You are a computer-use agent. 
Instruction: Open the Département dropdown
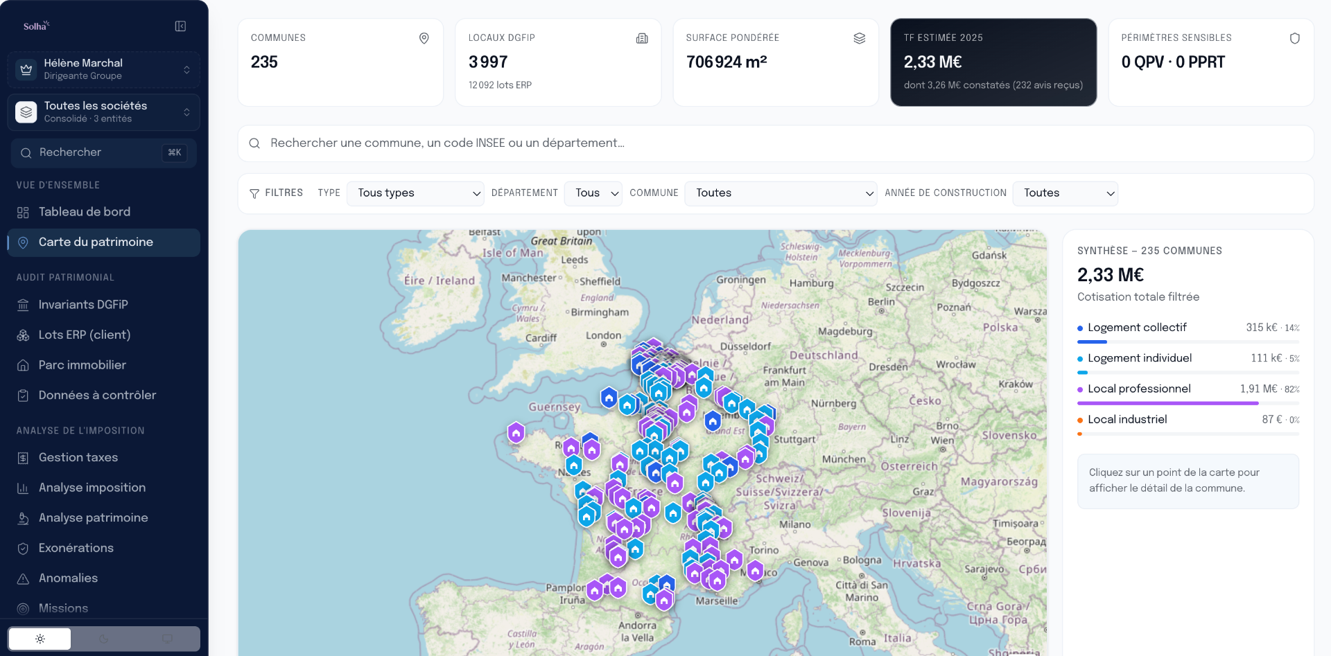[593, 193]
